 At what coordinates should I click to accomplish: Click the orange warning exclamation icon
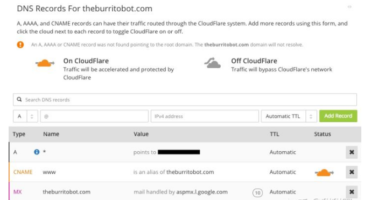tap(20, 45)
